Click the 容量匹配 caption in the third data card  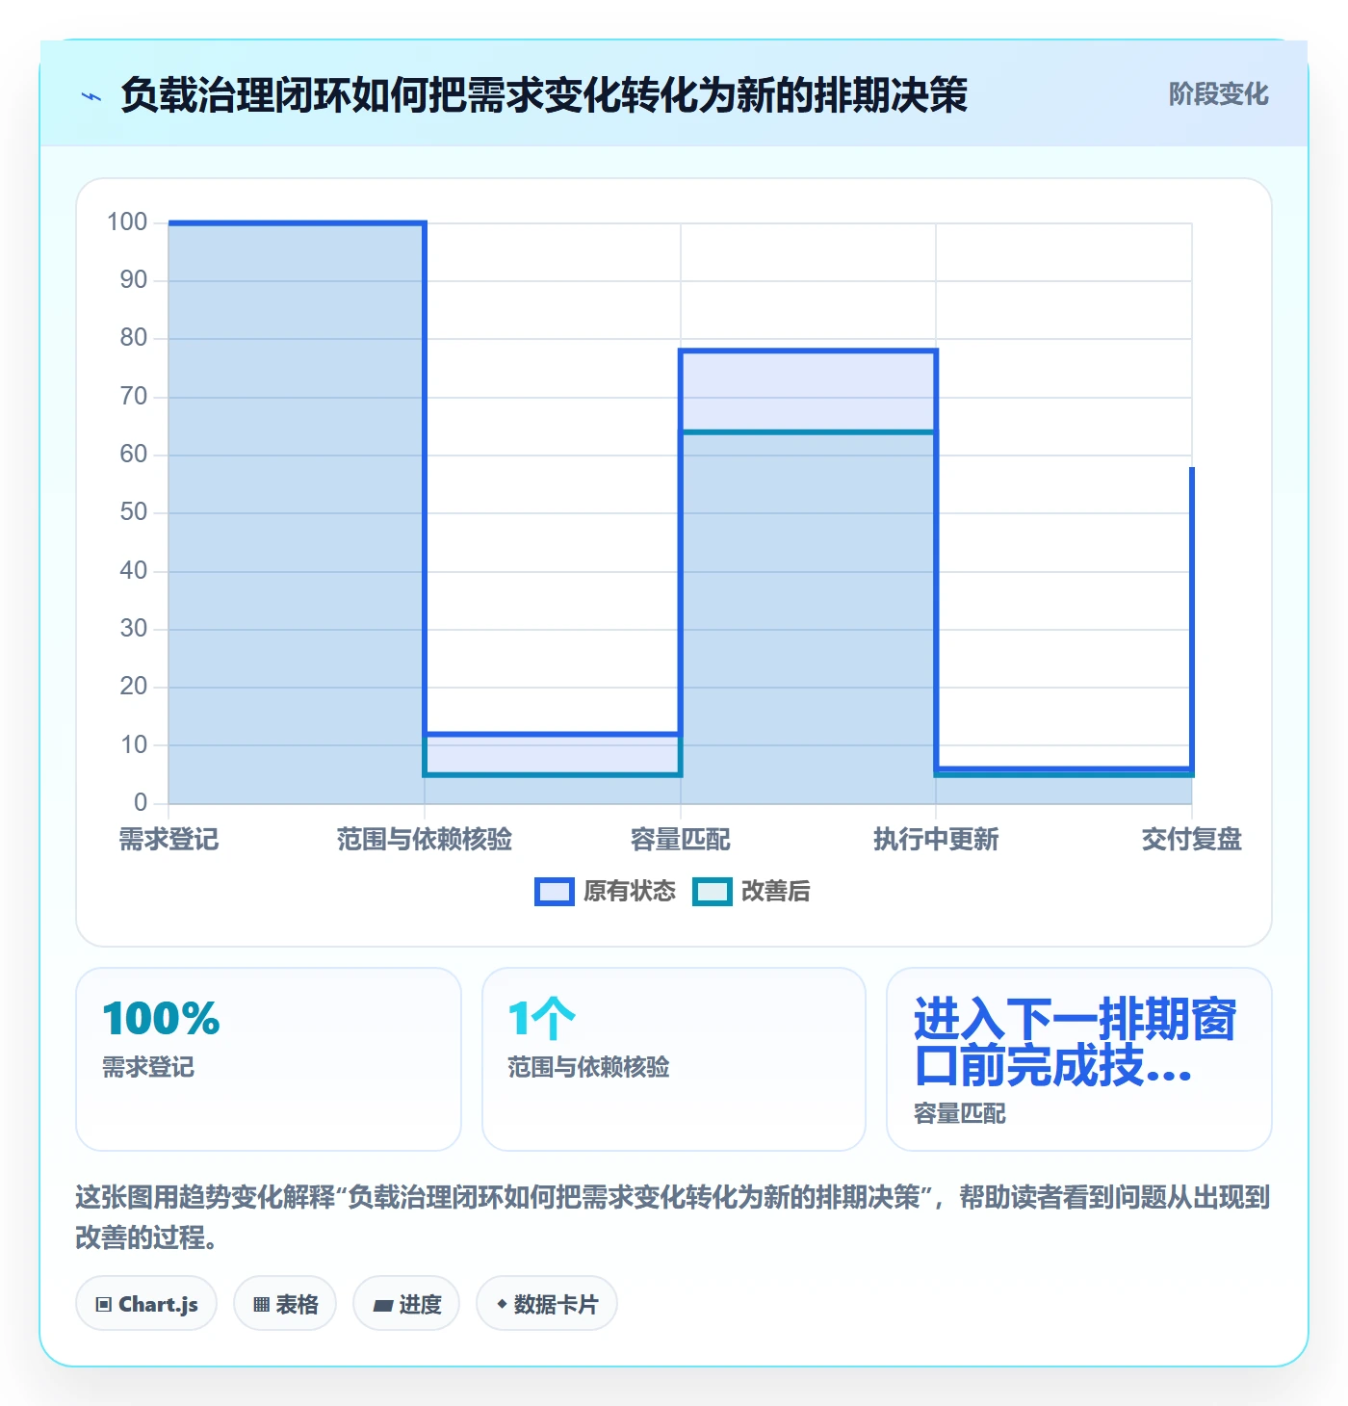[960, 1114]
